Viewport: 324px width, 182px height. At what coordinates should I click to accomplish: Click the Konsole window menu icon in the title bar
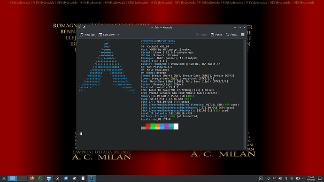pos(79,27)
